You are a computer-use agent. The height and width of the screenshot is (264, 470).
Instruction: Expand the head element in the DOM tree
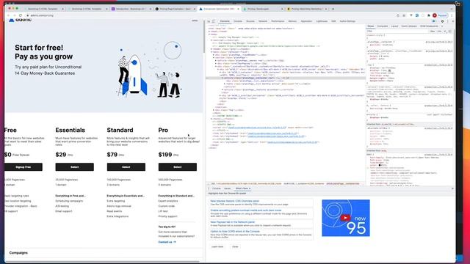(209, 31)
